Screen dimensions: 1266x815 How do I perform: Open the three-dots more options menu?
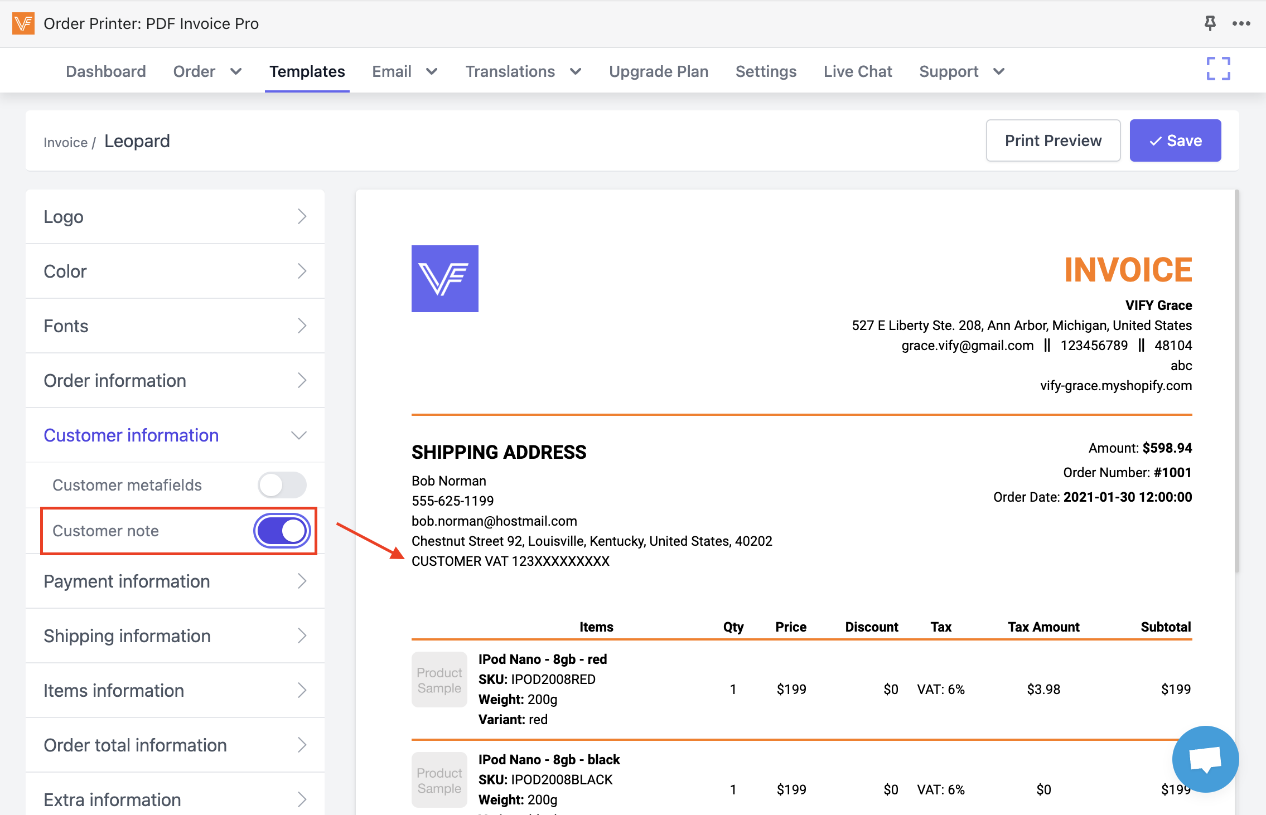1241,23
